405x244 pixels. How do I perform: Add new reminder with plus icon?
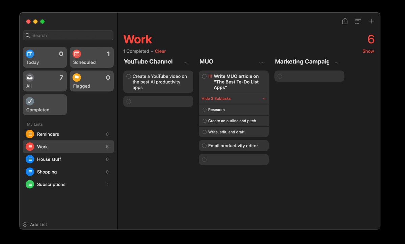pyautogui.click(x=371, y=21)
